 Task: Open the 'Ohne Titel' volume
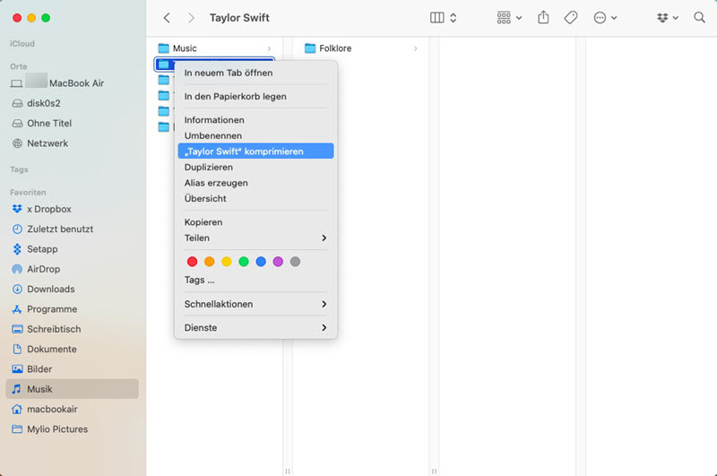[x=72, y=124]
